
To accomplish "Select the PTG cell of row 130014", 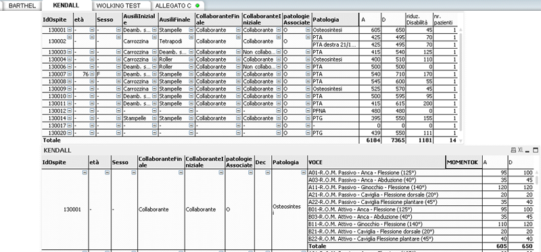I will pyautogui.click(x=335, y=118).
